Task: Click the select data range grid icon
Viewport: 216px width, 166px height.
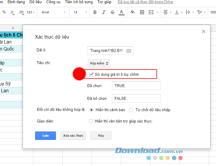Action: [129, 51]
